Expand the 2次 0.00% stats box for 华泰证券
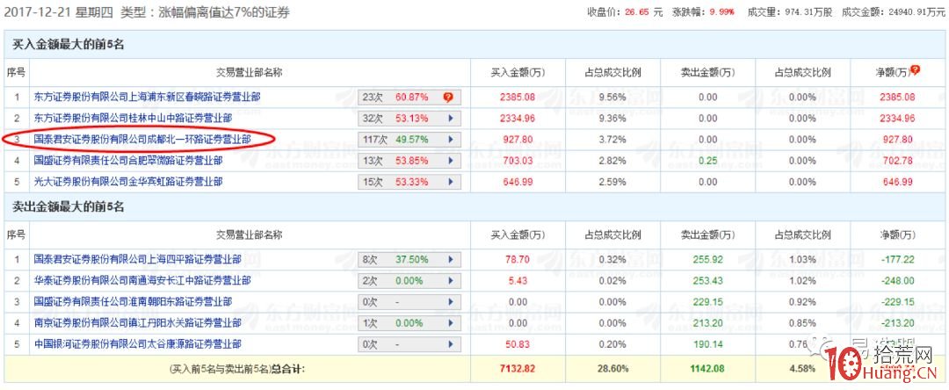 (x=409, y=280)
